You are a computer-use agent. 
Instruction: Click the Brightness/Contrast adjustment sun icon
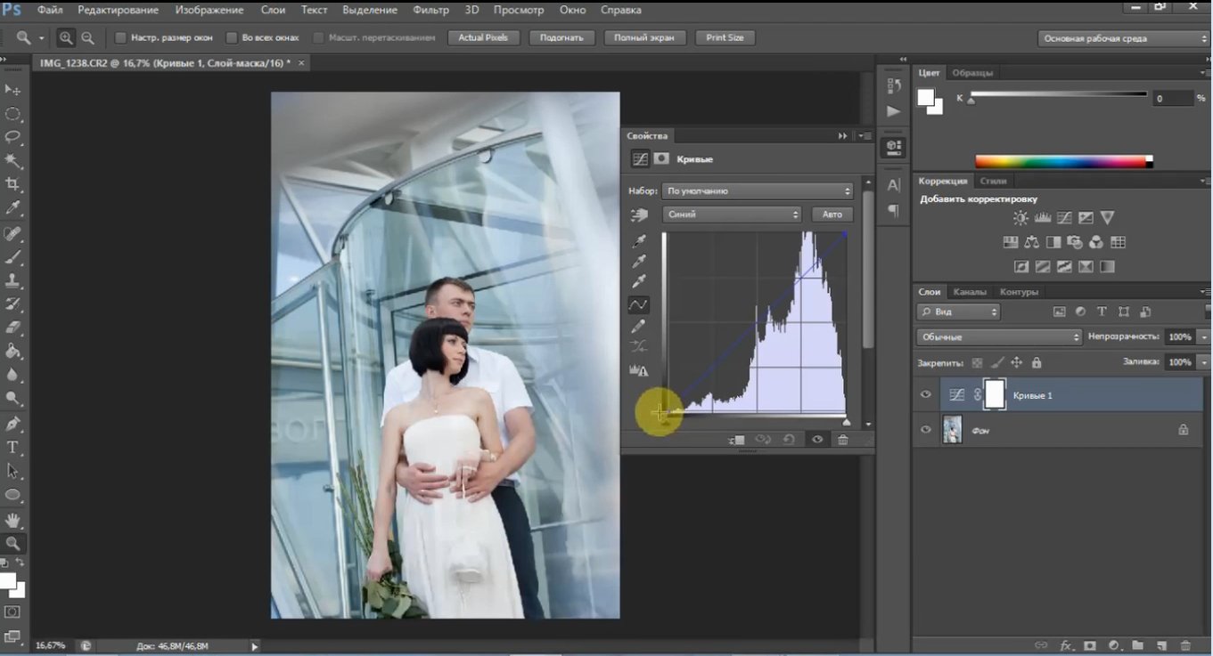[x=1020, y=218]
